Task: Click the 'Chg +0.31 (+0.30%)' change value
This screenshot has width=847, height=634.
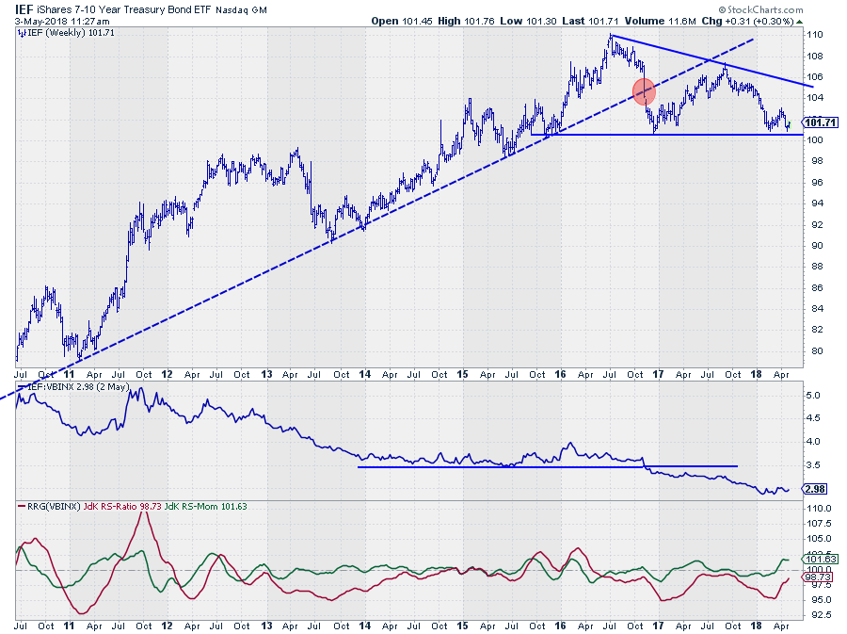Action: 747,21
